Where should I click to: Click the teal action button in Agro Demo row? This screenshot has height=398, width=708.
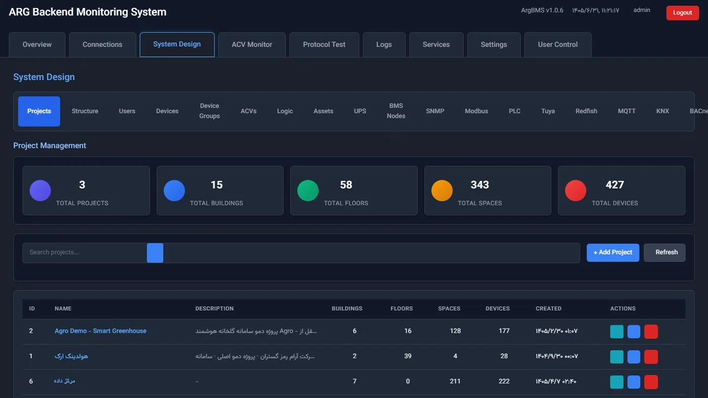[x=616, y=331]
